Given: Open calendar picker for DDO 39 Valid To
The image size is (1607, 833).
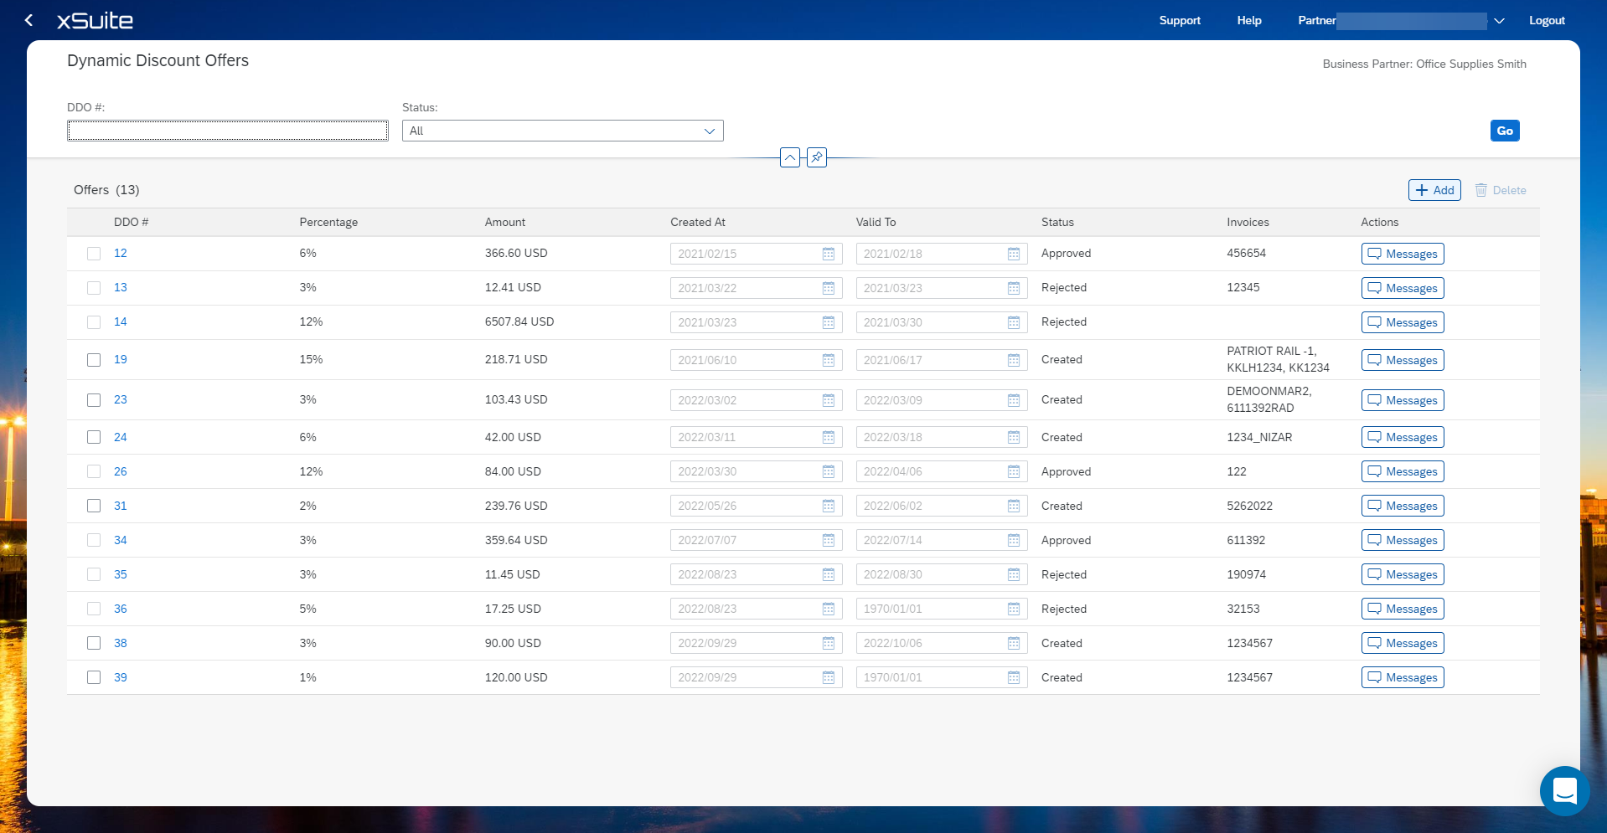Looking at the screenshot, I should click(x=1013, y=677).
